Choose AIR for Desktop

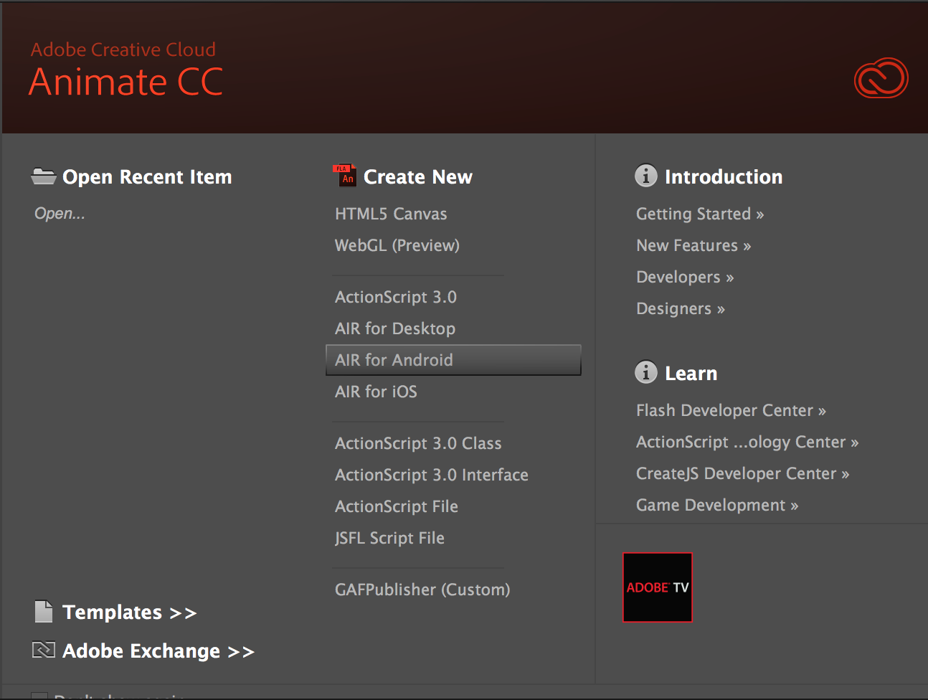[x=395, y=328]
